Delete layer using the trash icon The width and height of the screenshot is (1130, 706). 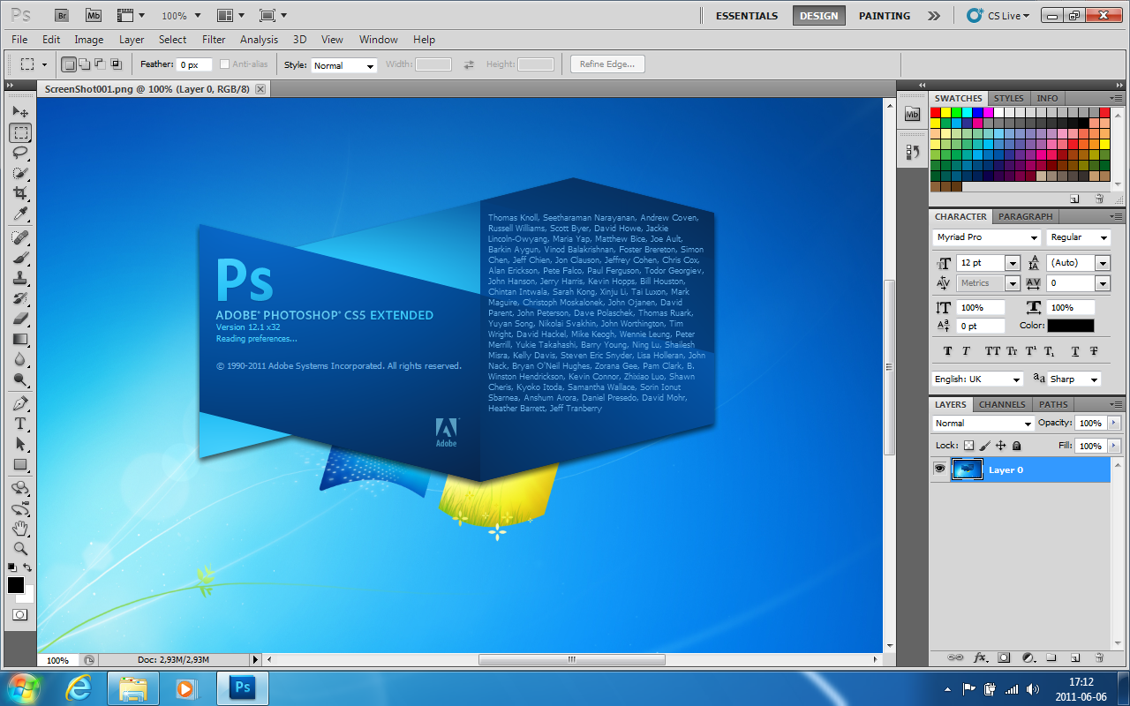point(1099,657)
